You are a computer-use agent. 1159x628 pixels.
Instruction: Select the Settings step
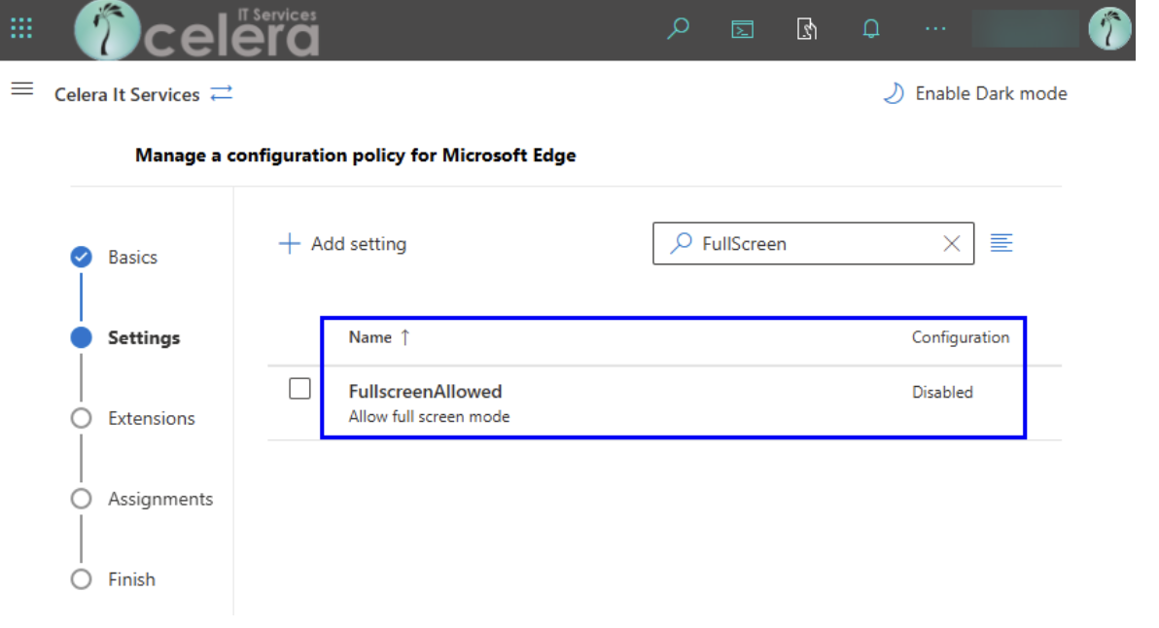(125, 337)
